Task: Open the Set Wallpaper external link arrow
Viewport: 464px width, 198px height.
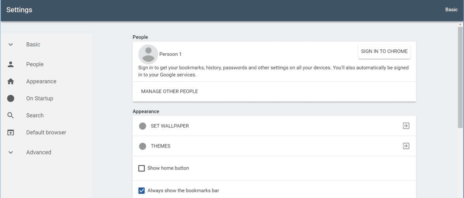Action: click(x=406, y=126)
